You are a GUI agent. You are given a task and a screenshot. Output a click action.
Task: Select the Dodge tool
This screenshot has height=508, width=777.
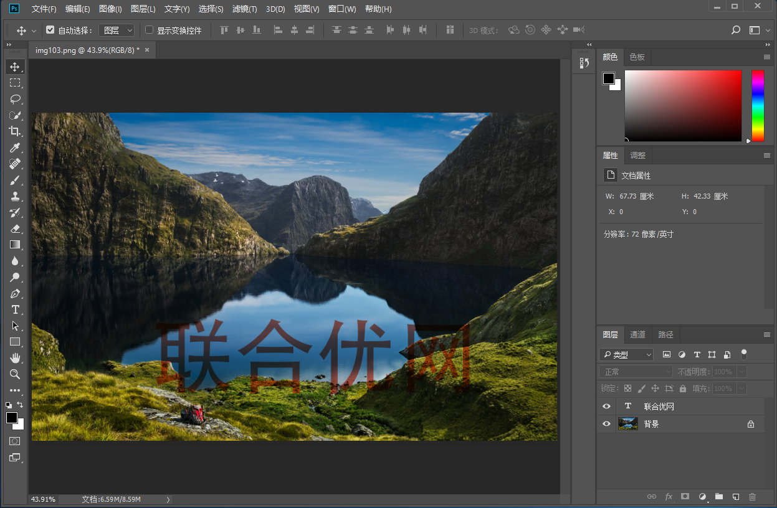coord(15,277)
